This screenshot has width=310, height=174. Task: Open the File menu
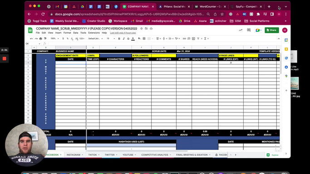pyautogui.click(x=38, y=33)
